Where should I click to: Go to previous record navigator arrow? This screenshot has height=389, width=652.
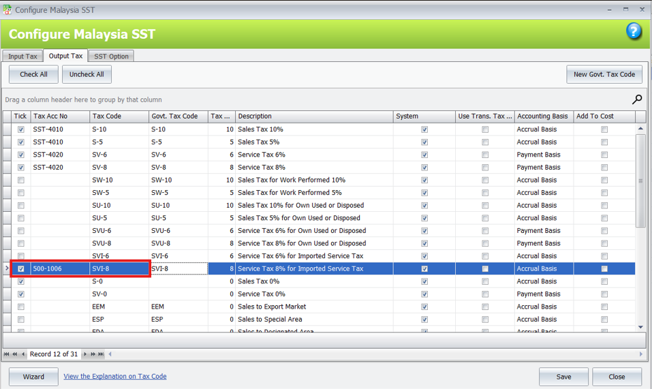pyautogui.click(x=23, y=354)
